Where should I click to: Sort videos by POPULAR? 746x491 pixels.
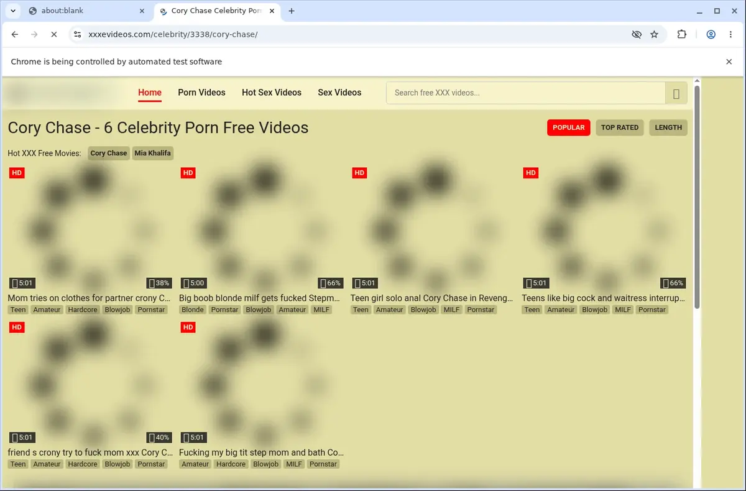[x=568, y=127]
